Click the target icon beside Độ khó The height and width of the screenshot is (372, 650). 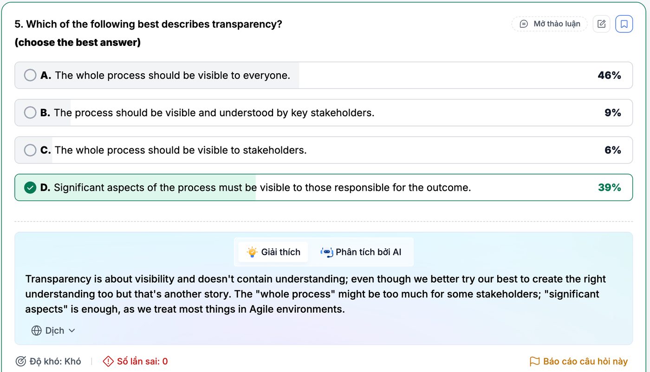pos(21,361)
